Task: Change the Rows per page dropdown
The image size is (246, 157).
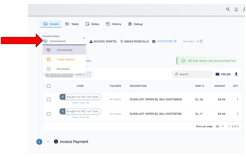Action: tap(220, 126)
